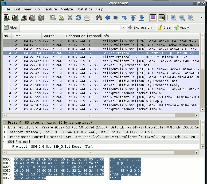The width and height of the screenshot is (207, 184).
Task: Stop the running capture icon
Action: click(x=32, y=18)
